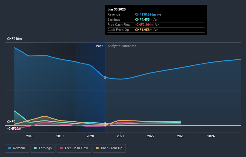Click the CHF4.455m earnings value
Image resolution: width=246 pixels, height=157 pixels.
pos(144,19)
